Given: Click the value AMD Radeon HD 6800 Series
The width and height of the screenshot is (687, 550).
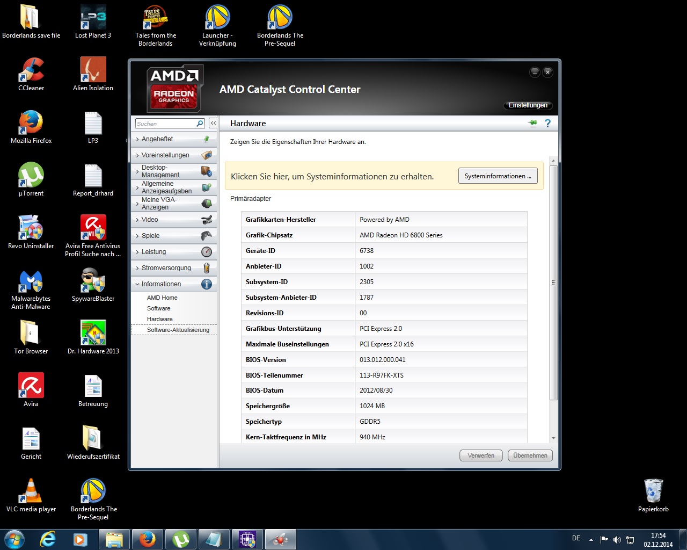Looking at the screenshot, I should pyautogui.click(x=401, y=235).
